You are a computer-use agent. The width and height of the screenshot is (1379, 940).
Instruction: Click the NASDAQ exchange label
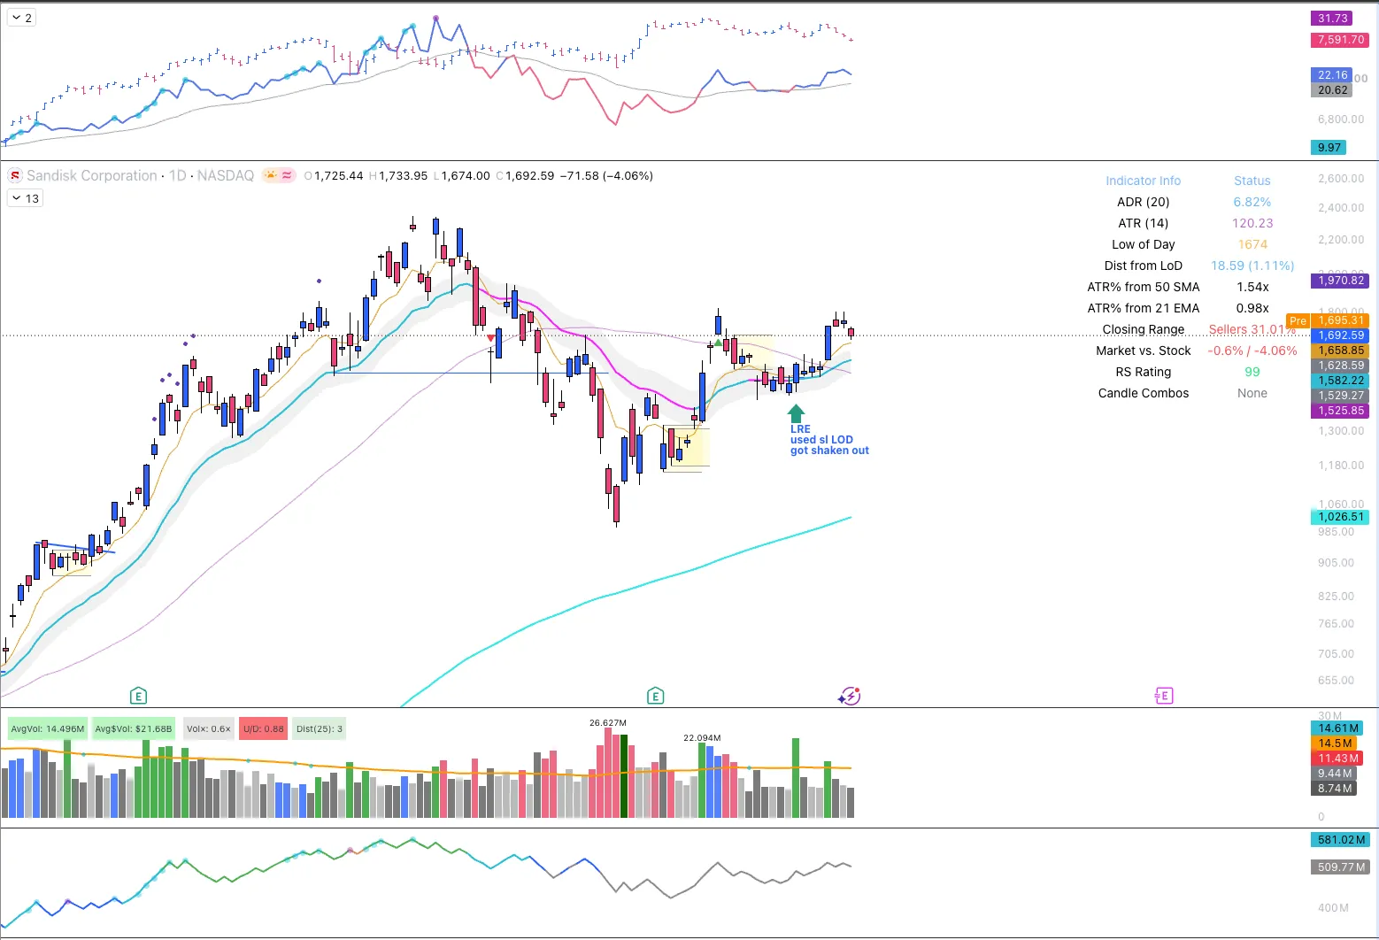click(x=226, y=175)
